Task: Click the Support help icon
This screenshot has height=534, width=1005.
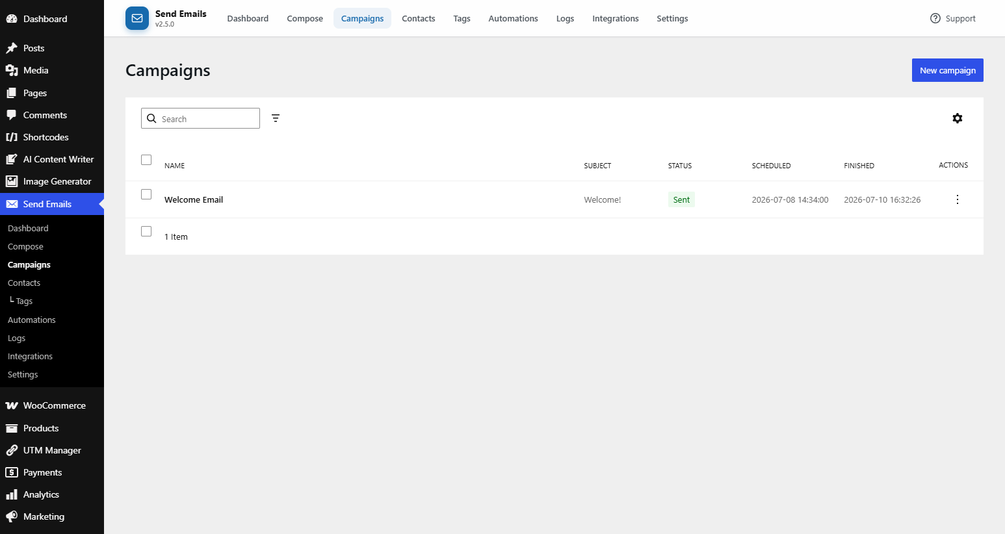Action: coord(935,18)
